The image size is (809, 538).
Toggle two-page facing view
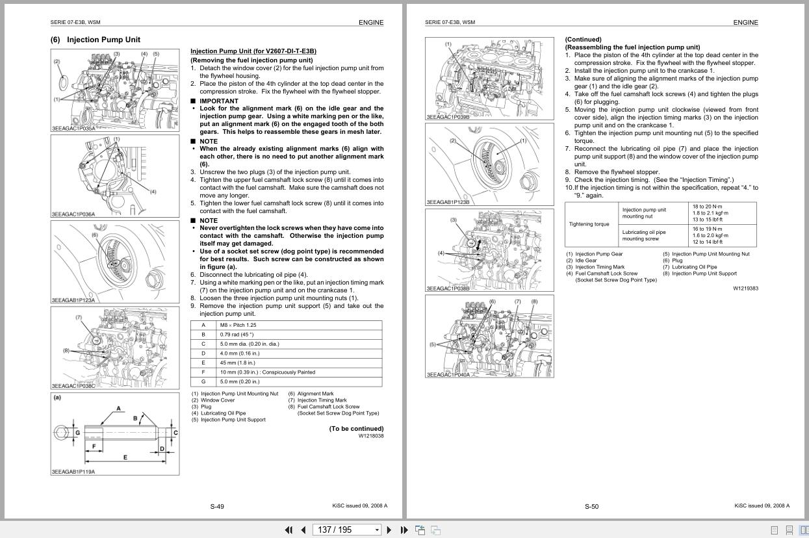click(x=804, y=530)
